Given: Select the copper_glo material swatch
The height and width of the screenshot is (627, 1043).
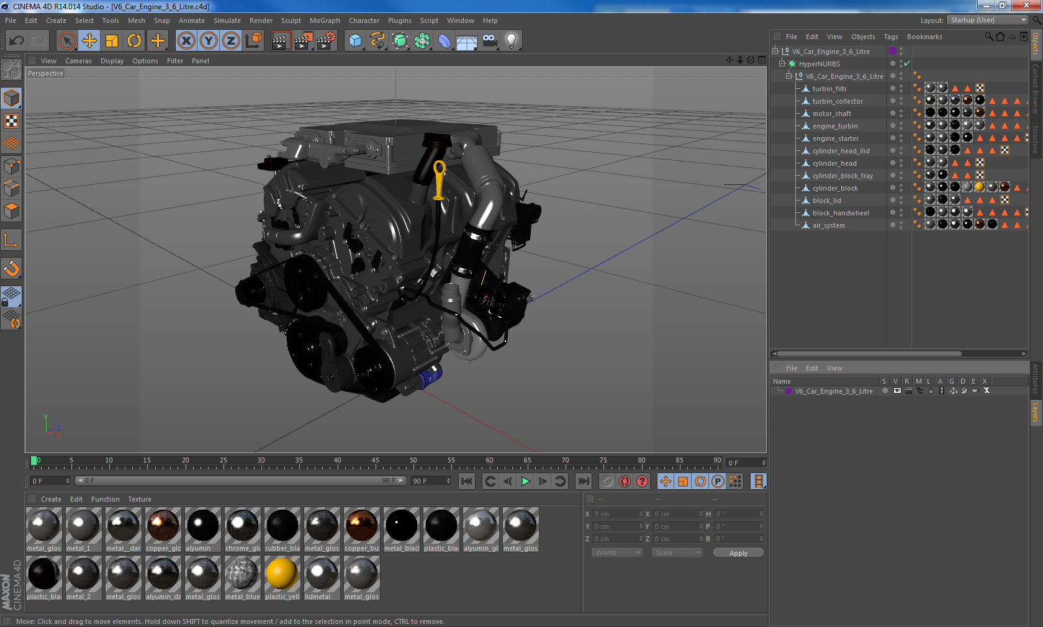Looking at the screenshot, I should pyautogui.click(x=163, y=530).
